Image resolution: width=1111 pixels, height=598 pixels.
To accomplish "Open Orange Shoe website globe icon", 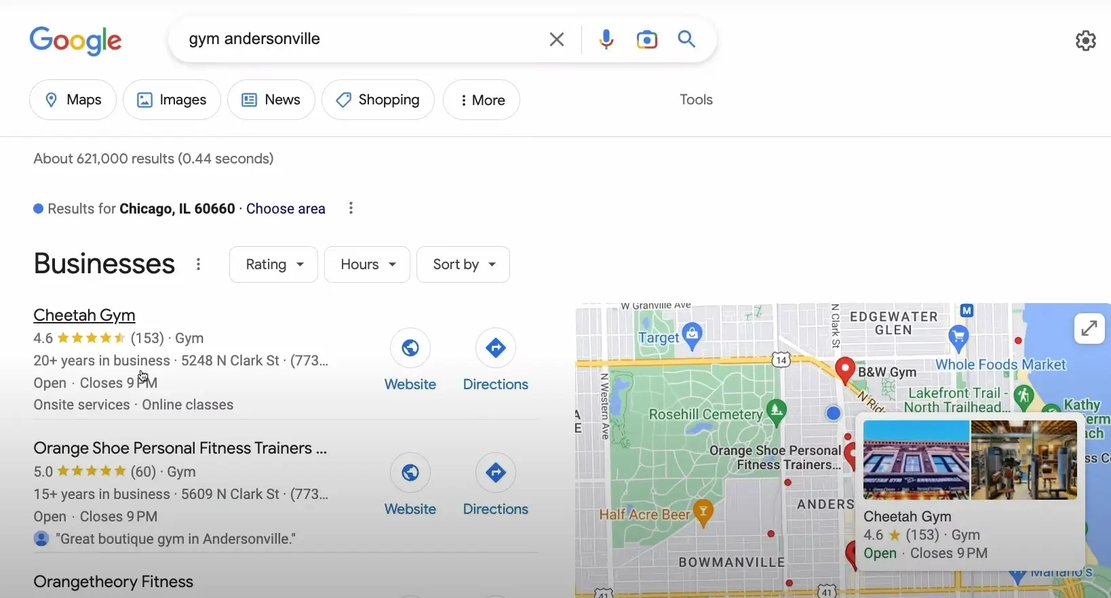I will 410,473.
